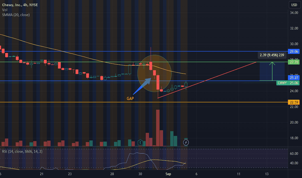This screenshot has width=302, height=178.
Task: Click the earnings E icon on chart
Action: click(x=140, y=143)
